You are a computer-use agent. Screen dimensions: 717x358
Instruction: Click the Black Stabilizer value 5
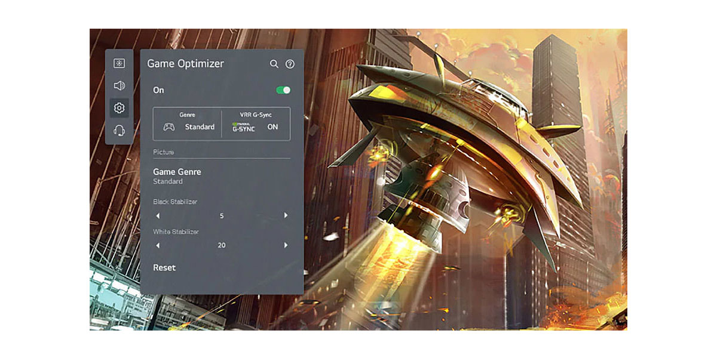point(222,216)
